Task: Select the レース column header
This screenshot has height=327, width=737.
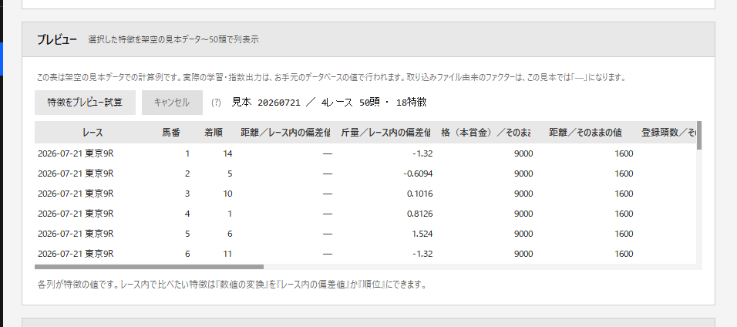Action: coord(93,133)
